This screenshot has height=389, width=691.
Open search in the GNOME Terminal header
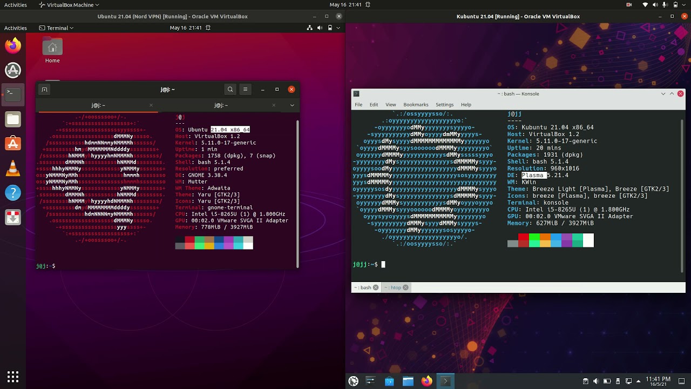pyautogui.click(x=230, y=90)
